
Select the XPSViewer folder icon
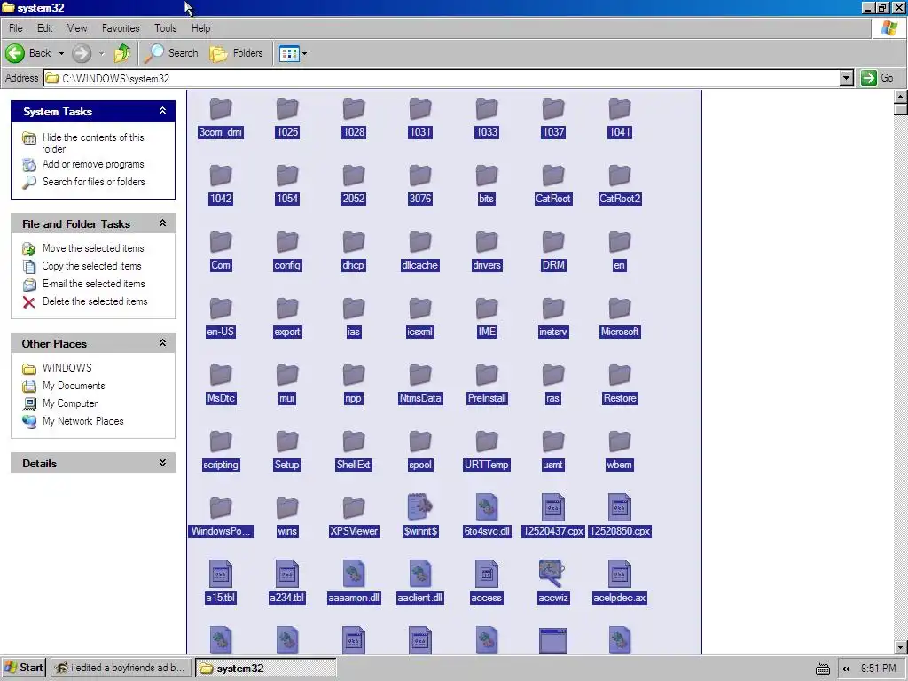[354, 508]
